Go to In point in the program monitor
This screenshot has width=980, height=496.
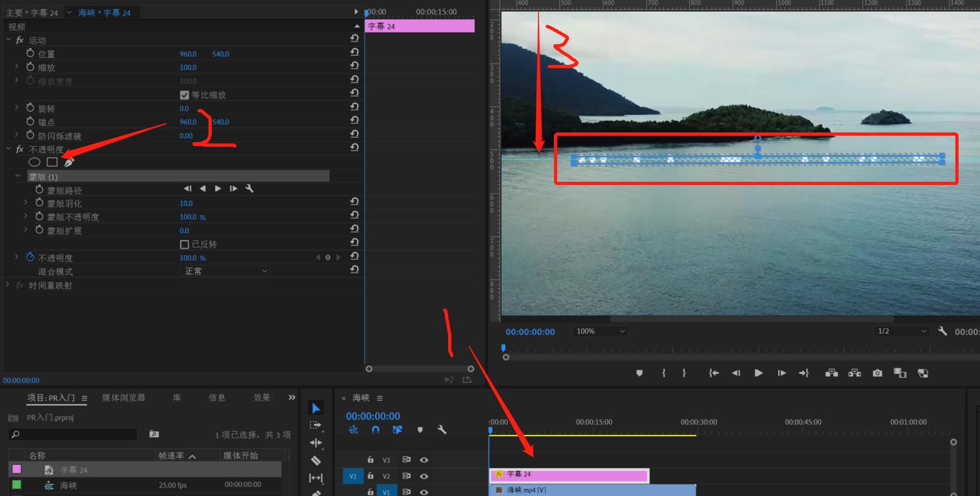pyautogui.click(x=714, y=373)
